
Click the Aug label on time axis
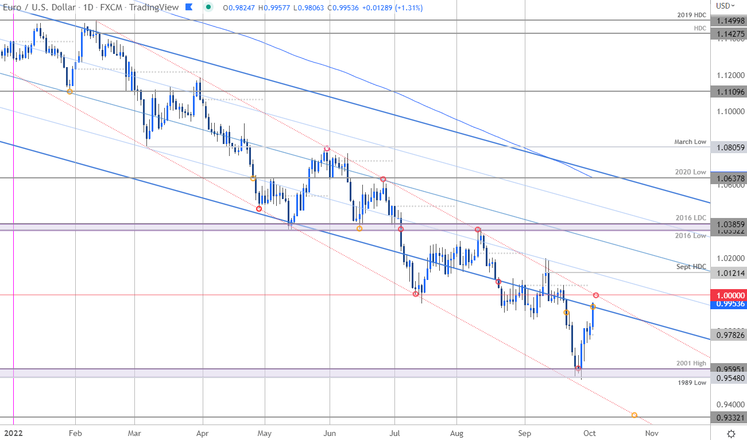[x=456, y=433]
